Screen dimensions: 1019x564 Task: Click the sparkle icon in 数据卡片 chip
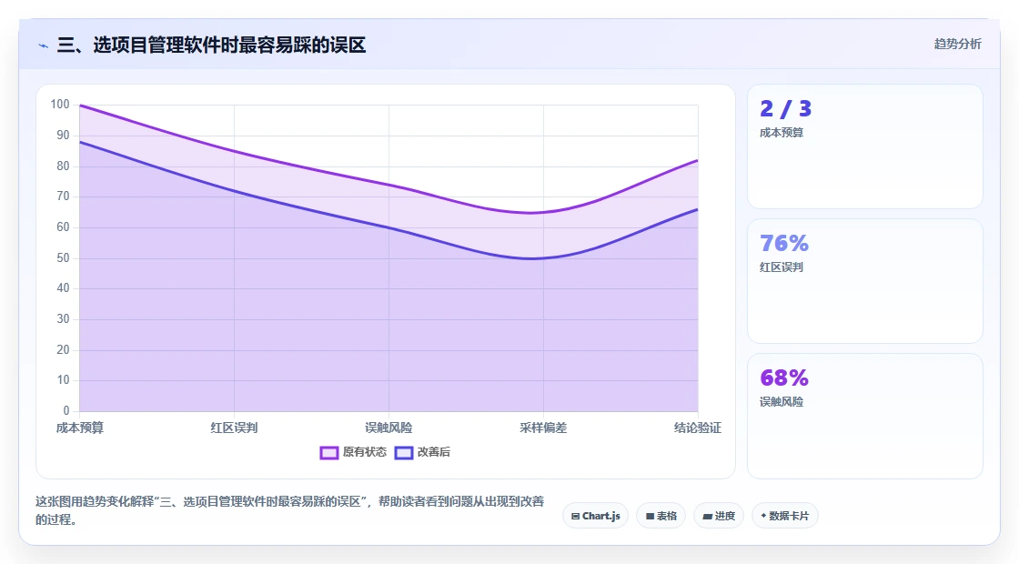[x=763, y=516]
